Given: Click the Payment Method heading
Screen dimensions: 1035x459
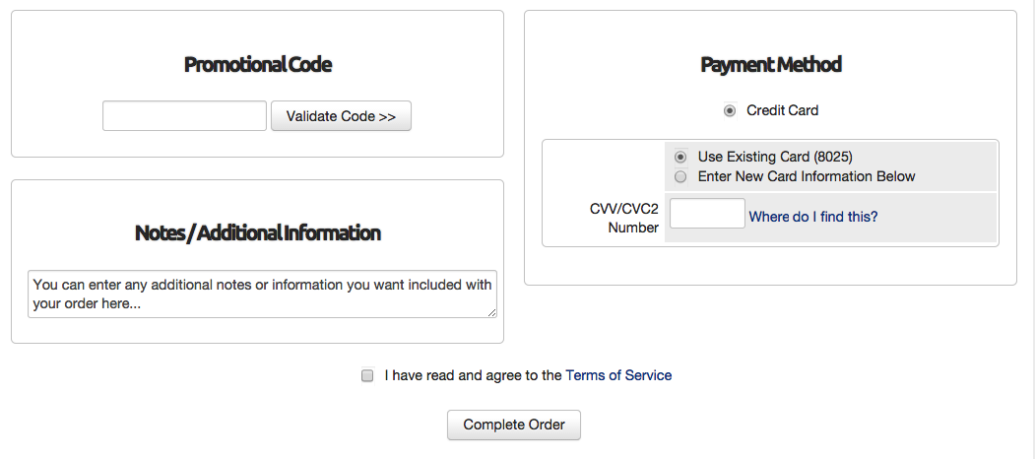Looking at the screenshot, I should tap(771, 65).
